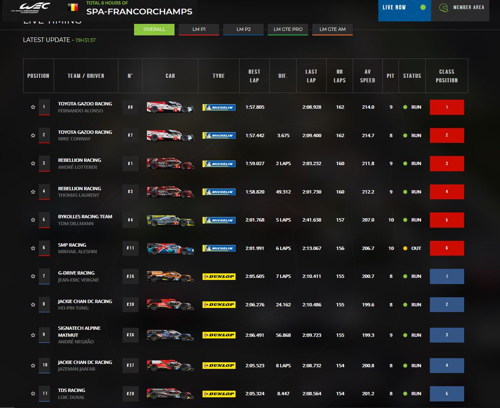Click the G-Drive #26 car image

[x=170, y=276]
